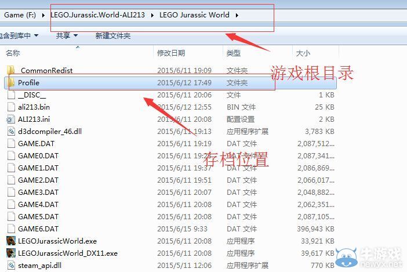Click the _DISC_ file icon
The width and height of the screenshot is (407, 272).
click(x=11, y=95)
